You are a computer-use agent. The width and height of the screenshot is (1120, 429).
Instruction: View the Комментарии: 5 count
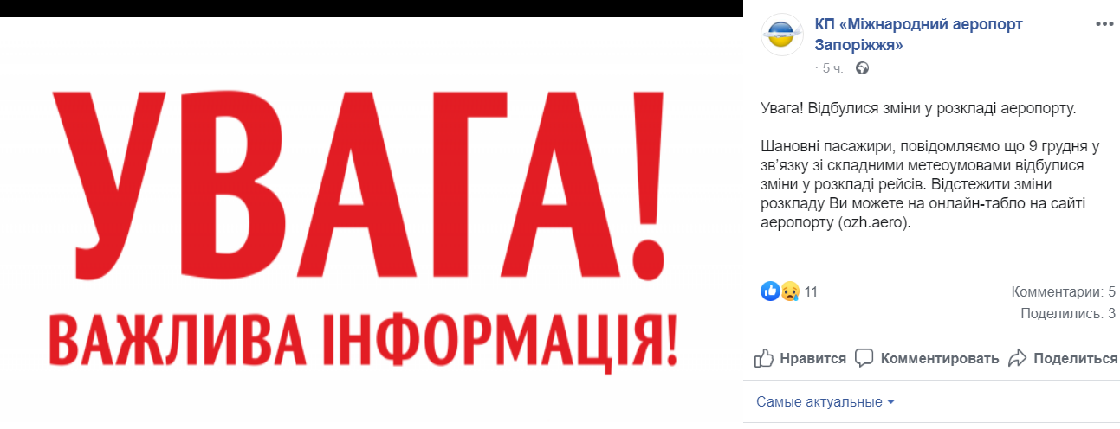(1063, 291)
